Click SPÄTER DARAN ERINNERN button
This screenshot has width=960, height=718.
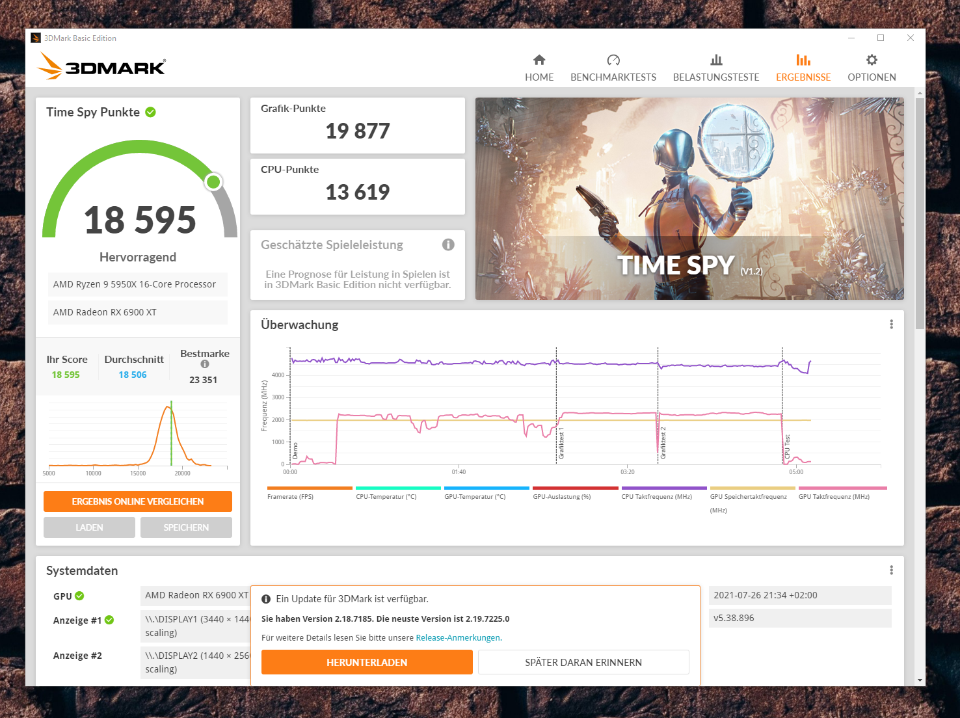(583, 662)
